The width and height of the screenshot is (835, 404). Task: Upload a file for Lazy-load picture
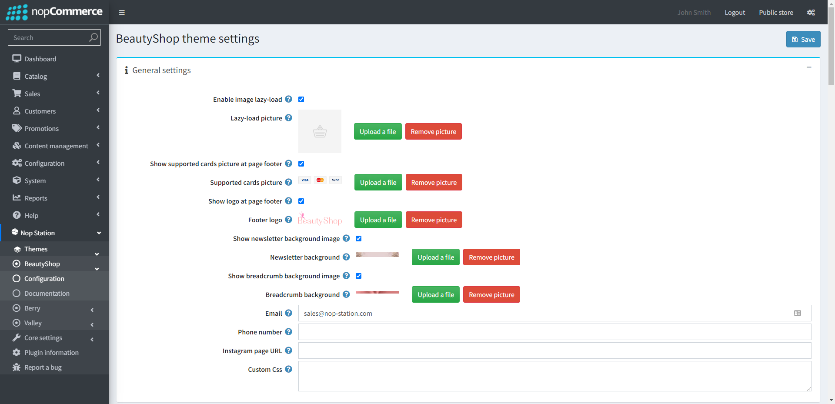click(377, 131)
